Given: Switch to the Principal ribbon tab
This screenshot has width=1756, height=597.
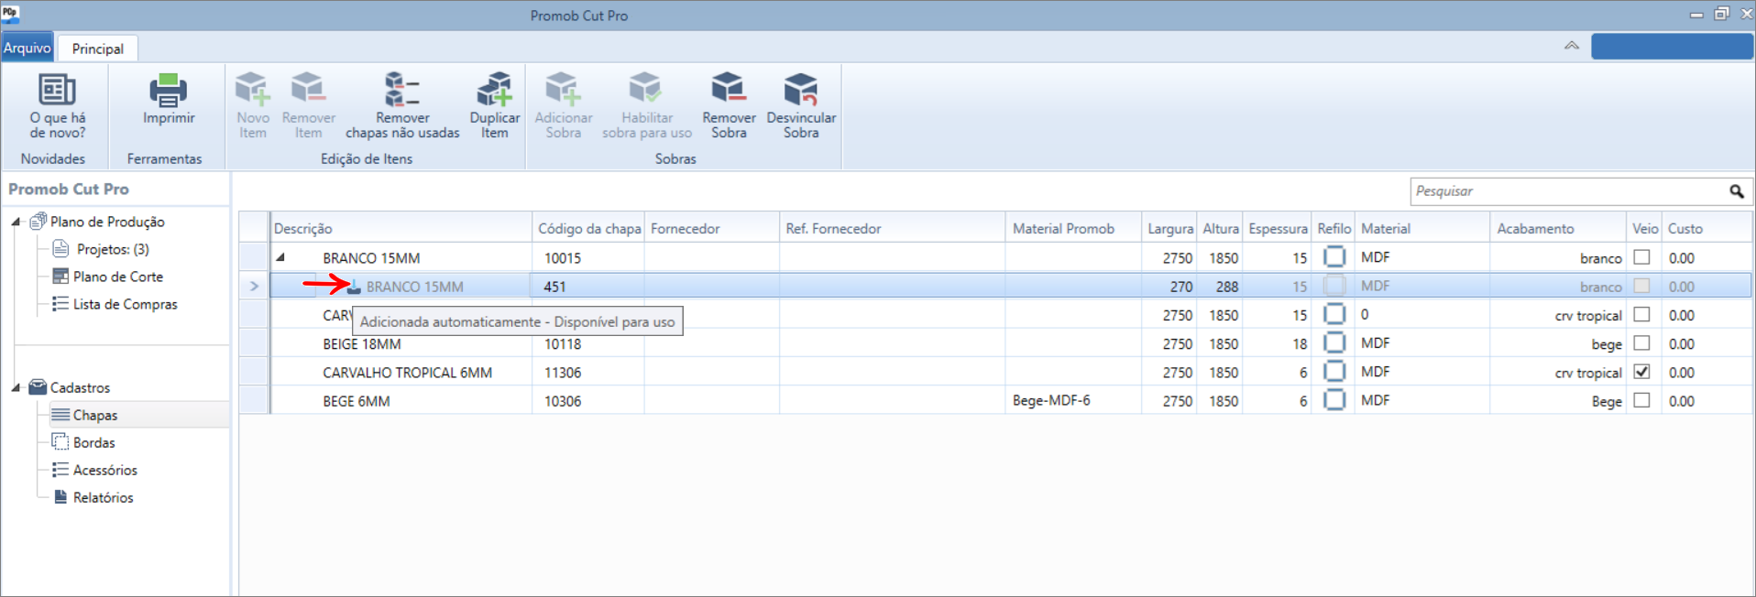Looking at the screenshot, I should [x=98, y=49].
